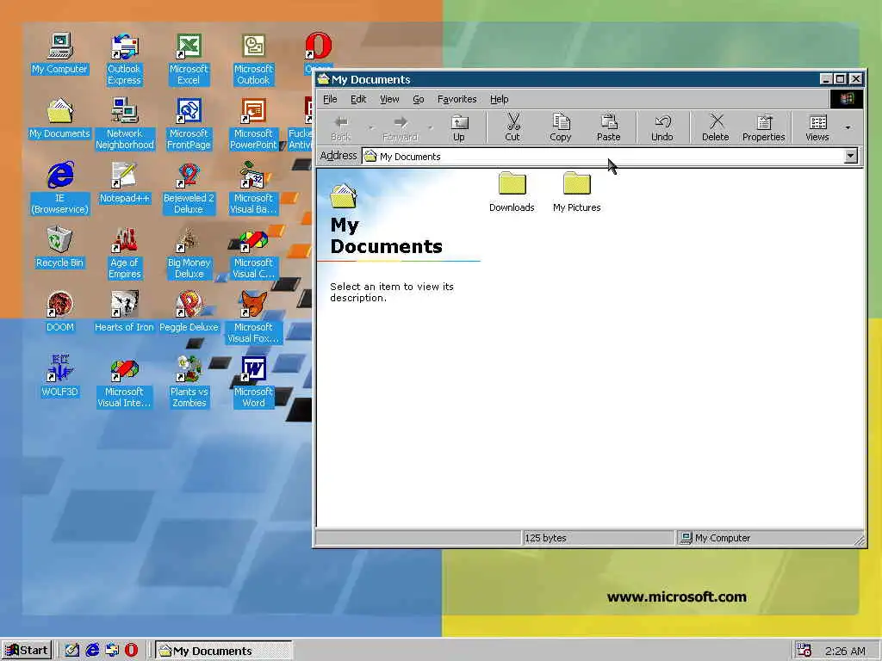Click the My Documents taskbar button
This screenshot has width=882, height=661.
coord(223,651)
